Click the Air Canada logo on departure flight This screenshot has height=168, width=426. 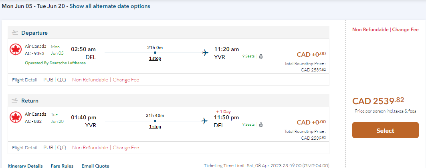coord(15,49)
